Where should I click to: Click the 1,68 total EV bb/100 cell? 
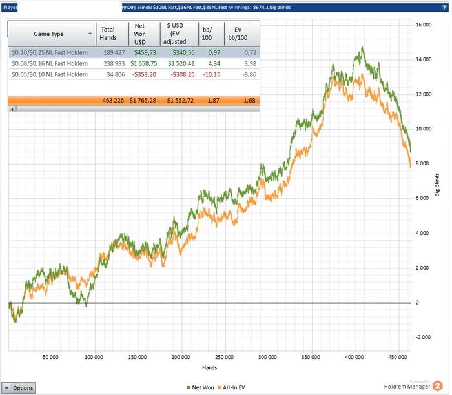249,101
